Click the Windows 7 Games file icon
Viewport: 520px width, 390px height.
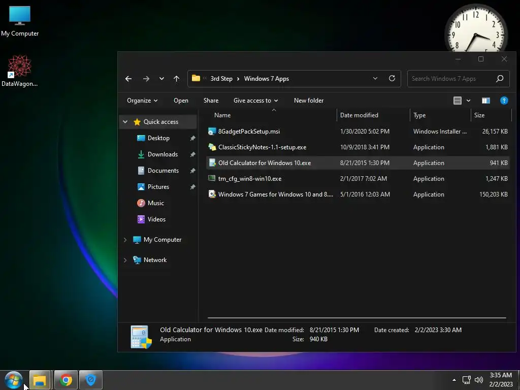pyautogui.click(x=212, y=194)
